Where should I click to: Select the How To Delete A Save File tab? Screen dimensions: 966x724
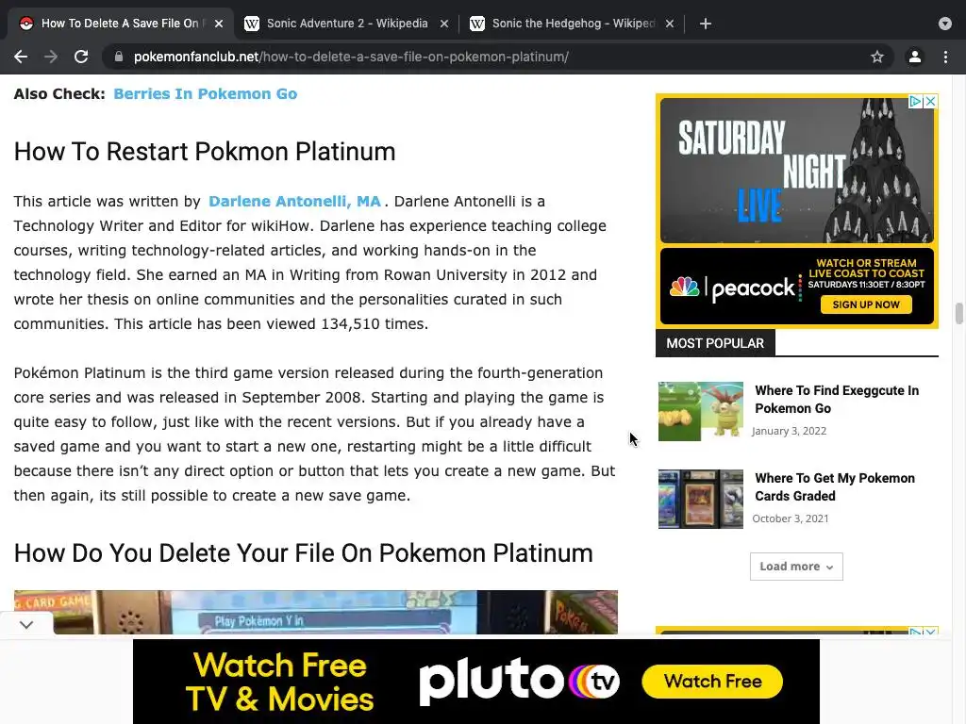(x=120, y=24)
